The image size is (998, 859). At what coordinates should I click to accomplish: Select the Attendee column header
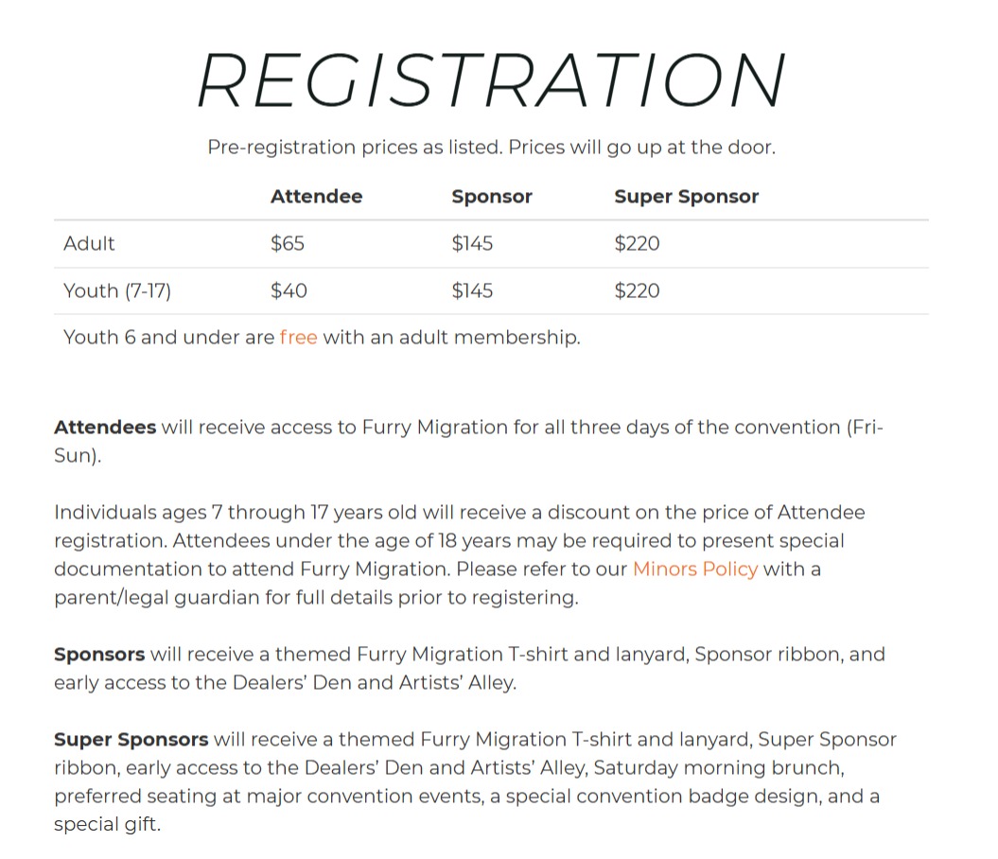(x=316, y=197)
